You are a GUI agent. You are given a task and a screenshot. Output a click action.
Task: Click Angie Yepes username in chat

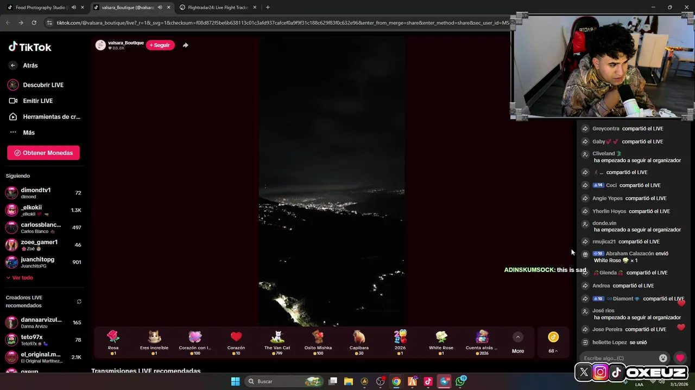[608, 198]
